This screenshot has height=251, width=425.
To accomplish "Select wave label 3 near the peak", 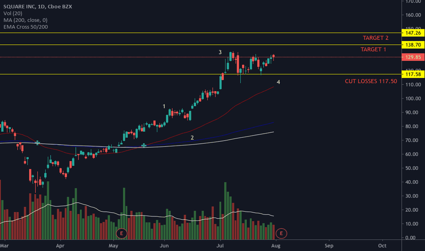I will click(220, 52).
